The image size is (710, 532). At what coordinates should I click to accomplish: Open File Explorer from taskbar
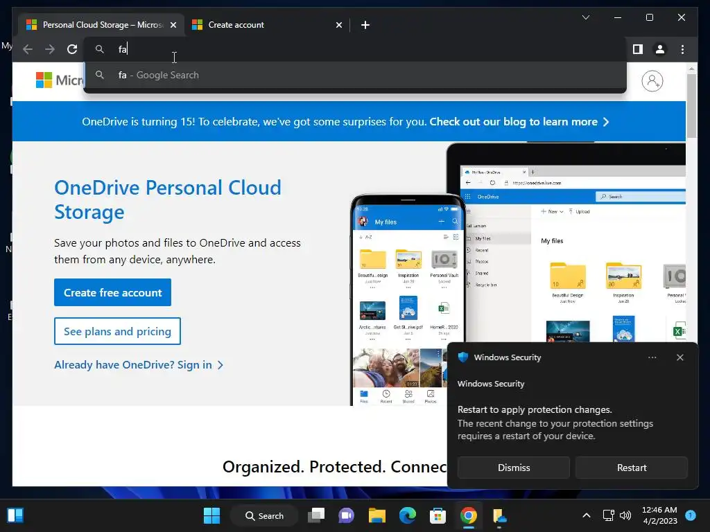(x=376, y=515)
